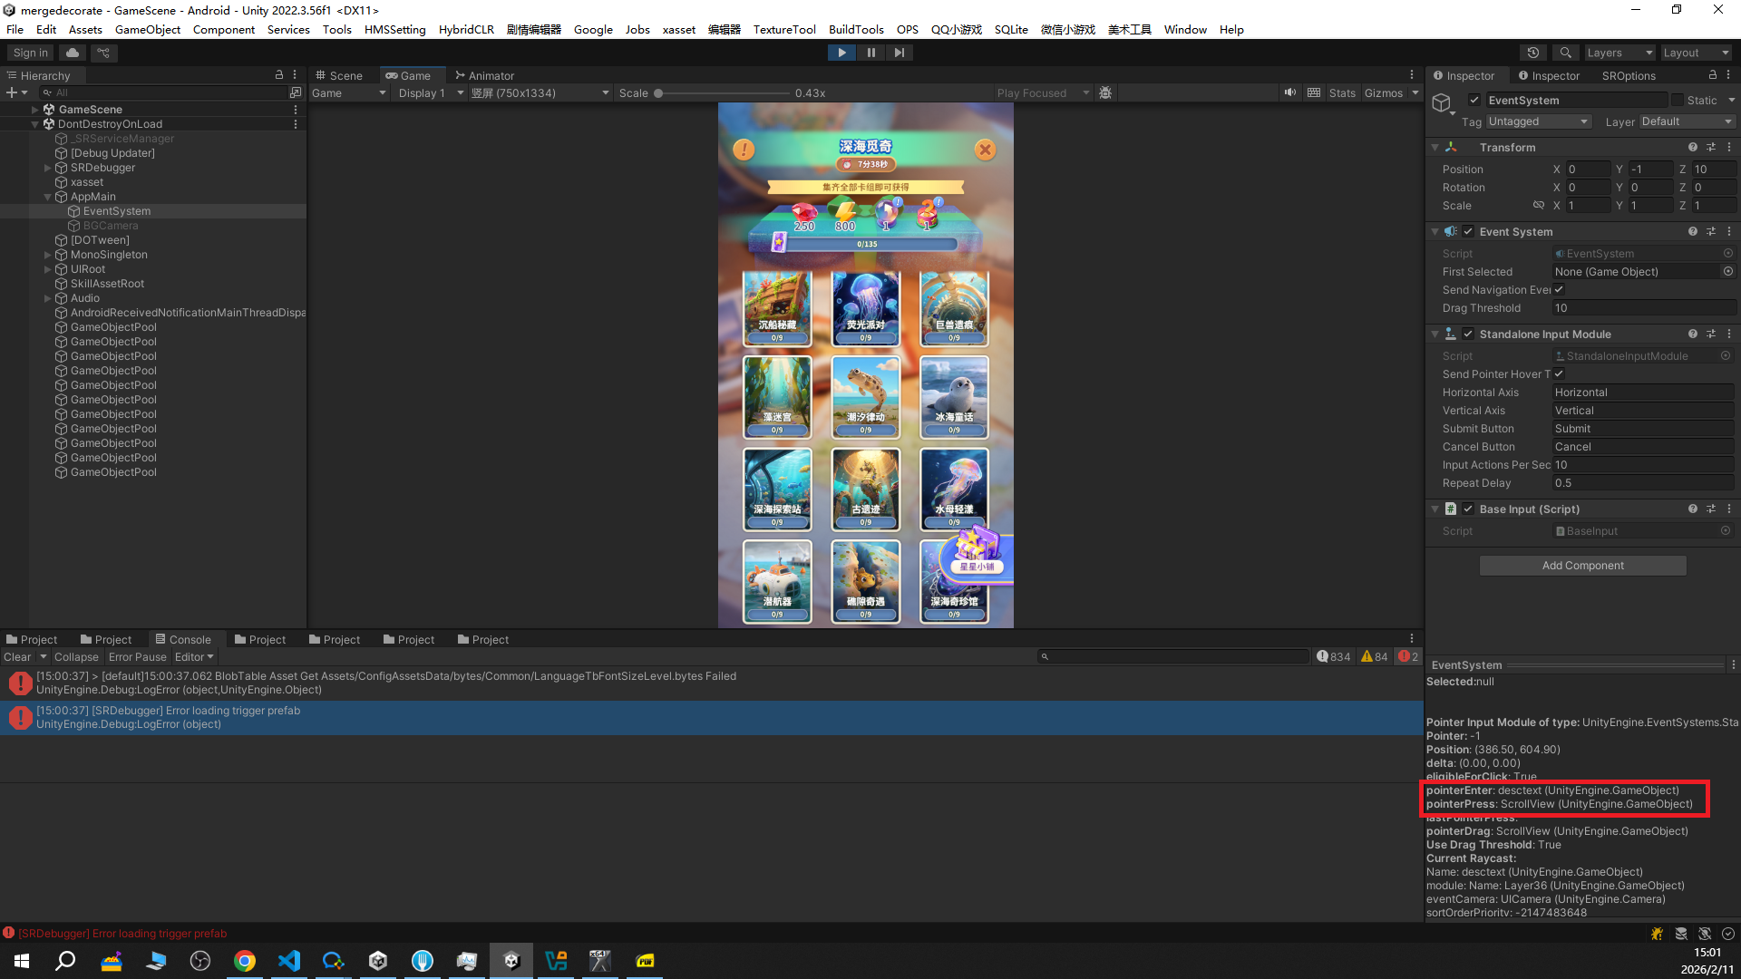The width and height of the screenshot is (1741, 979).
Task: Click the Add Component button
Action: [1582, 566]
